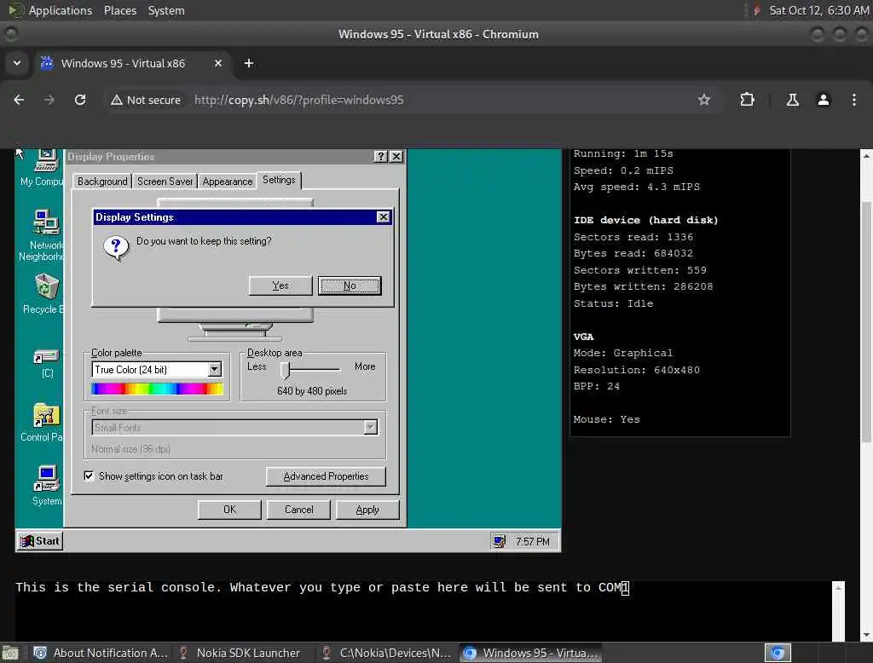The image size is (873, 663).
Task: Click the rainbow color palette preview bar
Action: [157, 389]
